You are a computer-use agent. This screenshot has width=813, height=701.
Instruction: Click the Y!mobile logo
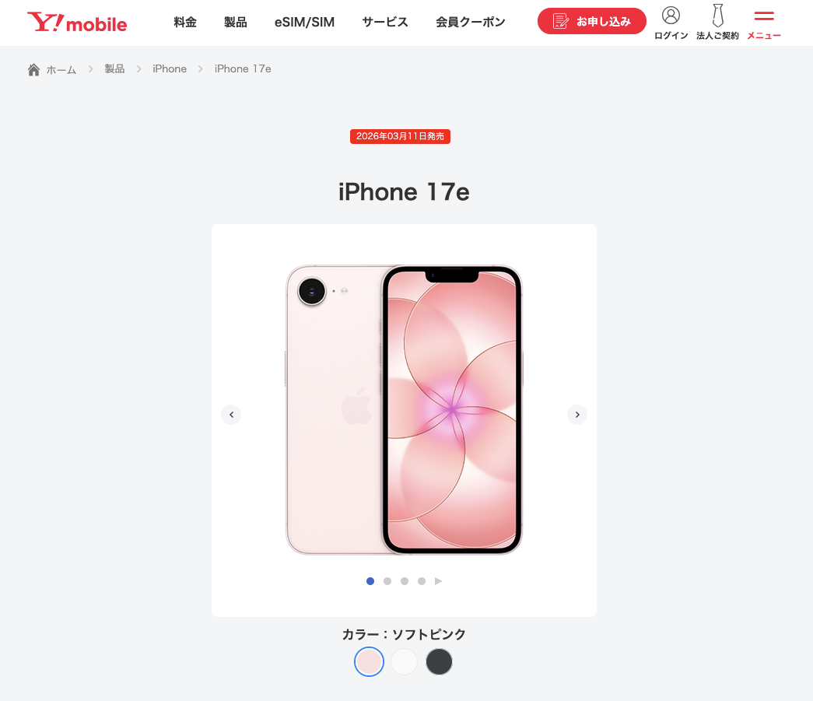point(77,23)
